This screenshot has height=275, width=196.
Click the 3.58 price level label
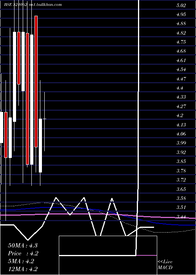click(x=181, y=198)
